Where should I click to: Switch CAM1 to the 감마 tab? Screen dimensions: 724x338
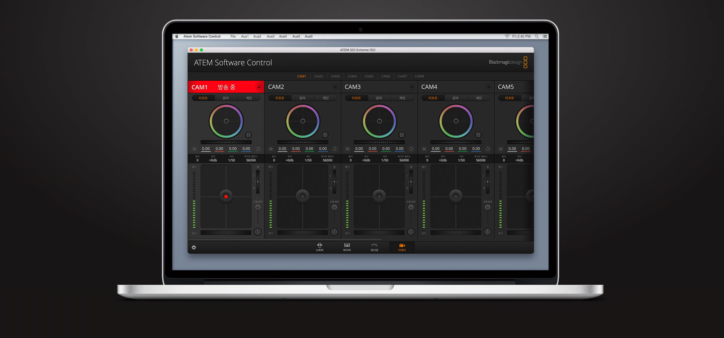226,98
